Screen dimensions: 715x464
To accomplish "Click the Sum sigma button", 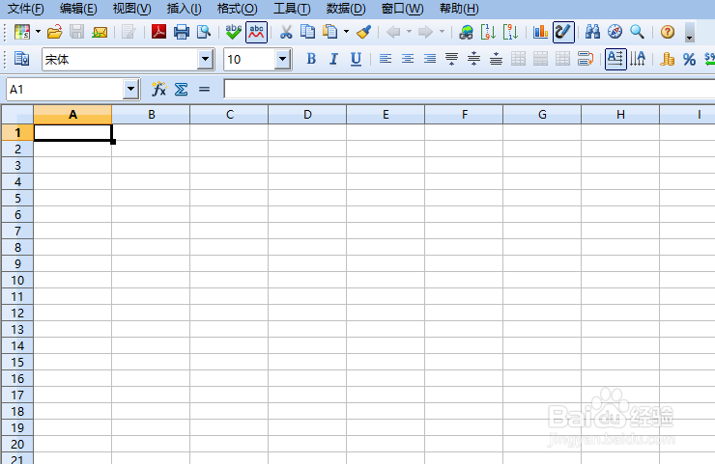I will tap(181, 90).
